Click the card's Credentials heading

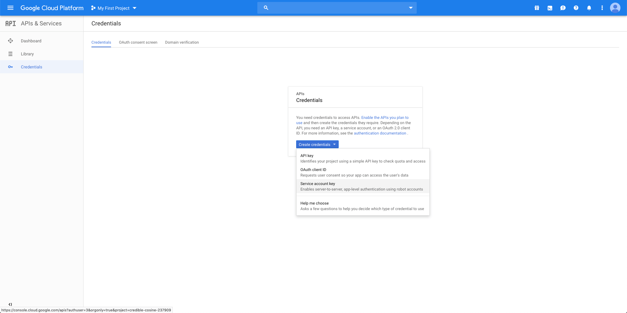click(x=309, y=100)
